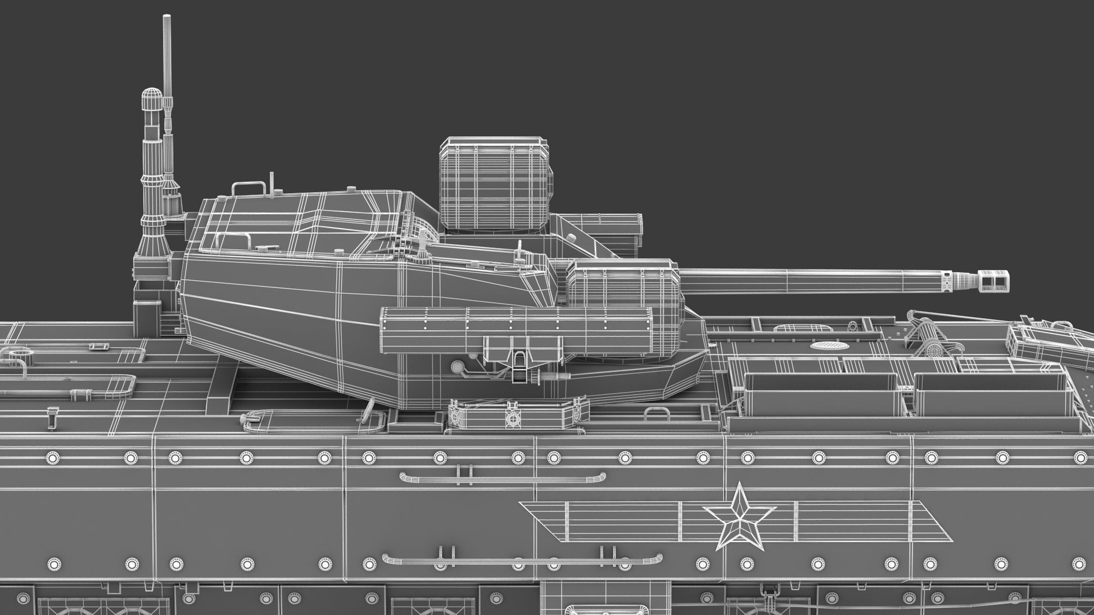This screenshot has height=615, width=1094.
Task: Select the grab handle on turret roof
Action: click(x=248, y=188)
